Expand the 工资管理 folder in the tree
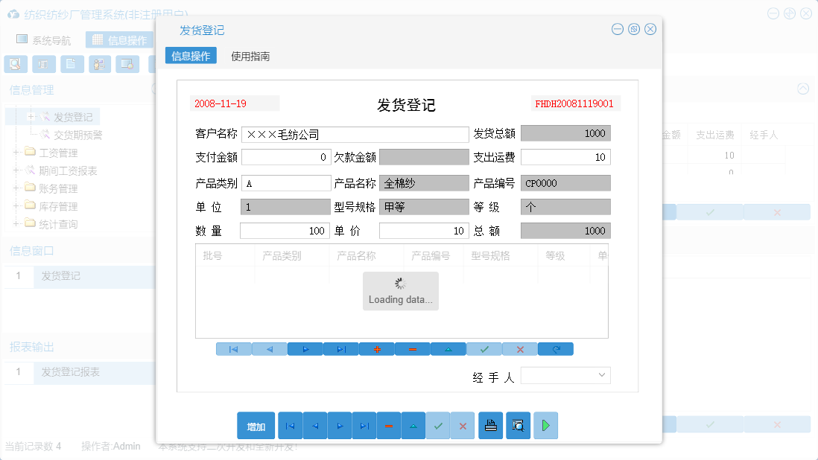This screenshot has height=460, width=818. click(x=16, y=152)
